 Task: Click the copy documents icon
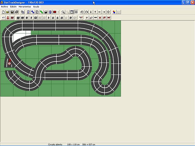(23, 12)
